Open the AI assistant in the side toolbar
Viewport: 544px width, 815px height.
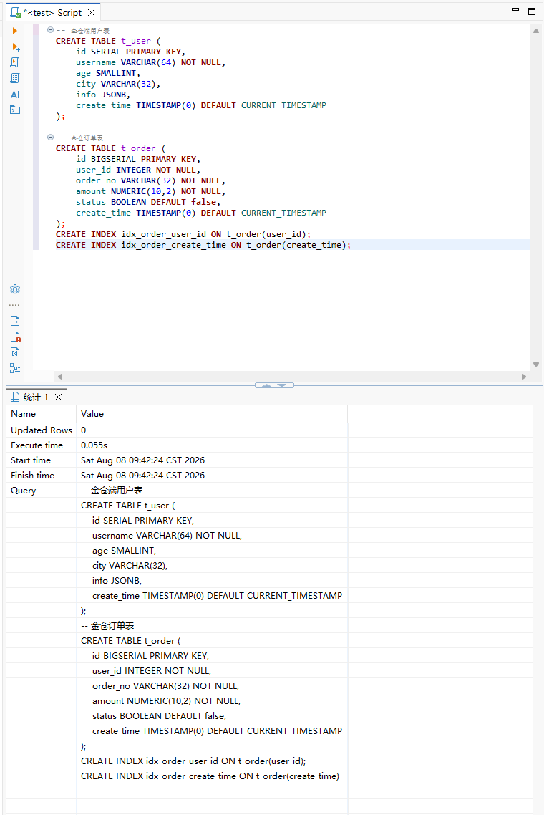[x=15, y=95]
